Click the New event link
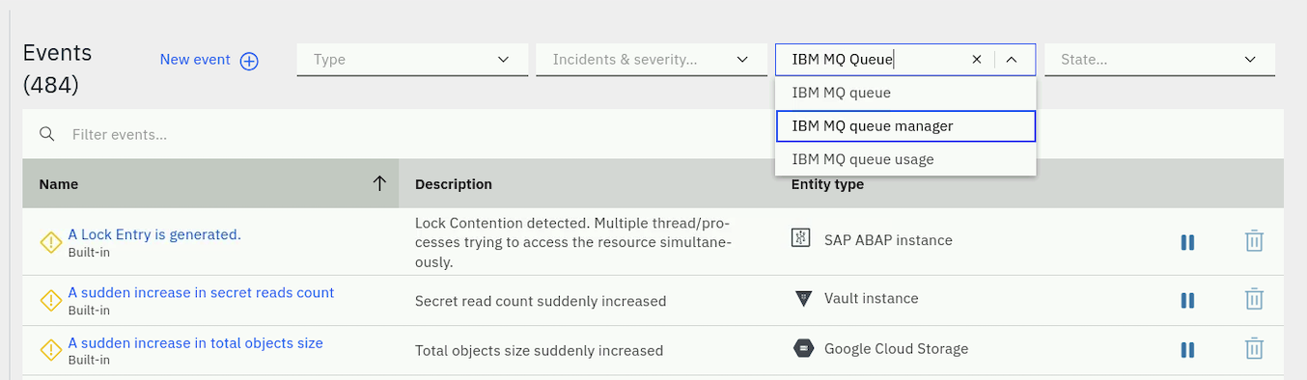This screenshot has height=380, width=1307. click(x=195, y=60)
